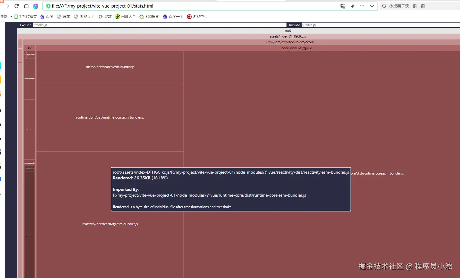Open the 谷歌 bookmark

point(105,17)
